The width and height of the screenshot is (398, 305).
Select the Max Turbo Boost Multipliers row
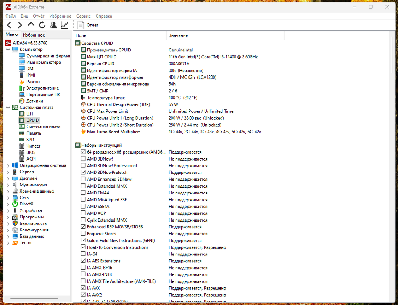(x=171, y=132)
